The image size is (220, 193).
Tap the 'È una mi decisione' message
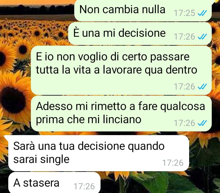click(140, 33)
